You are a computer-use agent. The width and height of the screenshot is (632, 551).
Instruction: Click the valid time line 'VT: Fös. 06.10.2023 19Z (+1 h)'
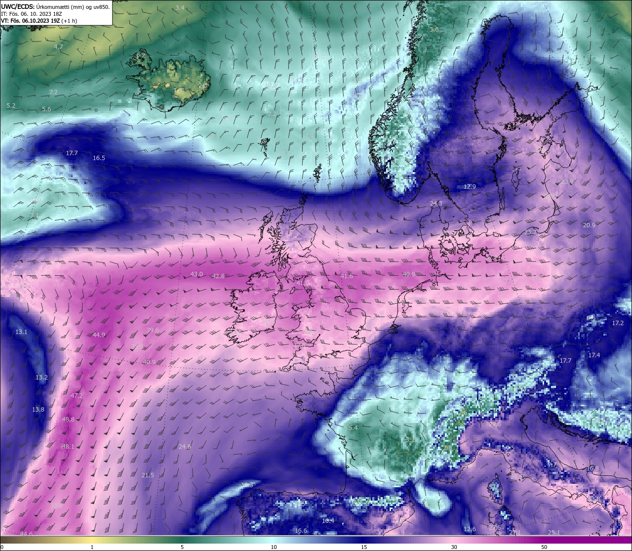click(39, 21)
